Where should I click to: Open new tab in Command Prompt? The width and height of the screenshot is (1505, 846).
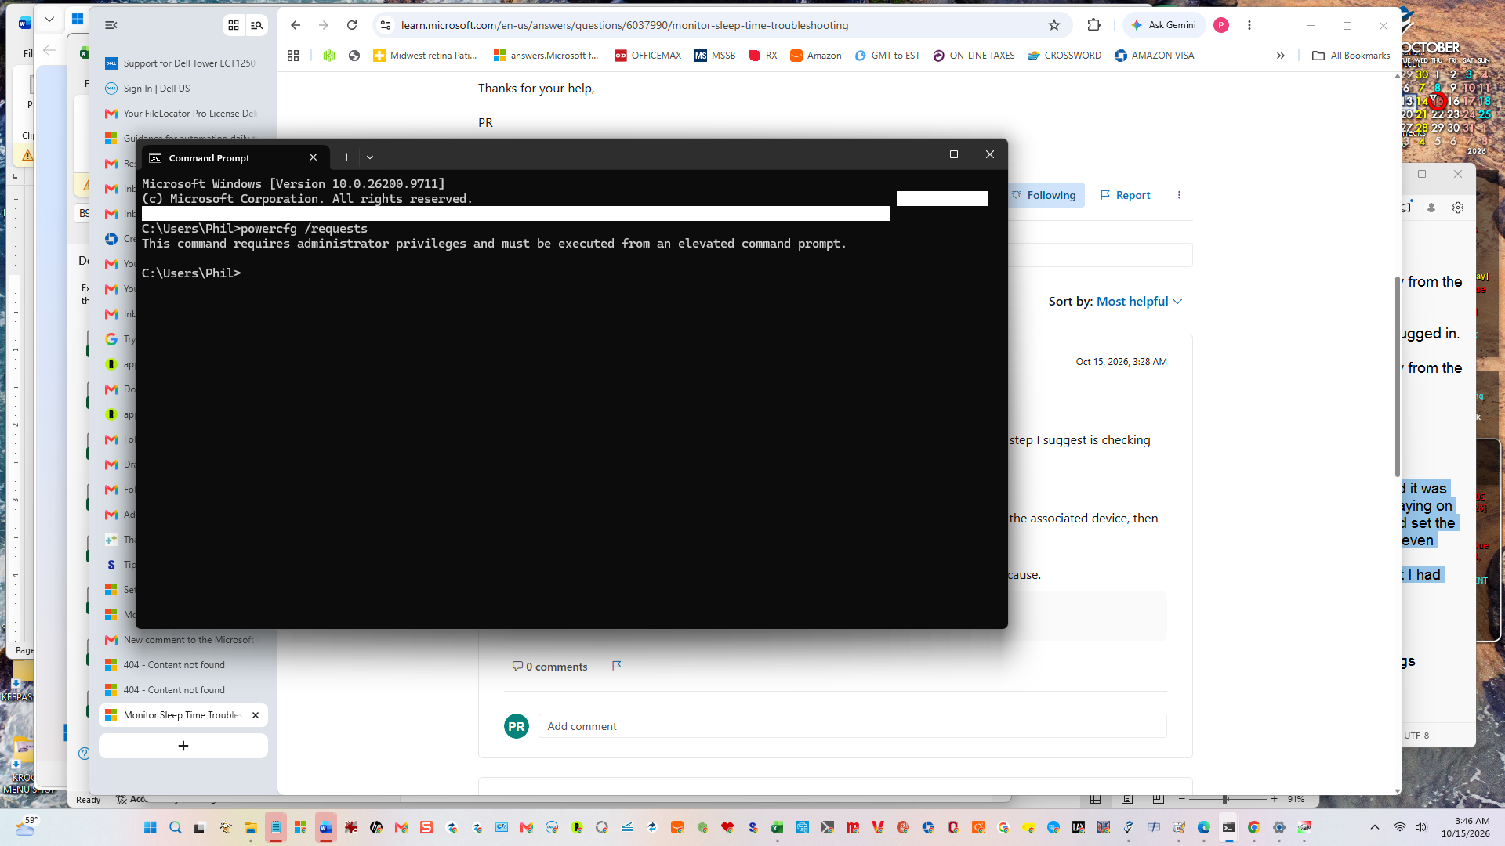point(346,157)
